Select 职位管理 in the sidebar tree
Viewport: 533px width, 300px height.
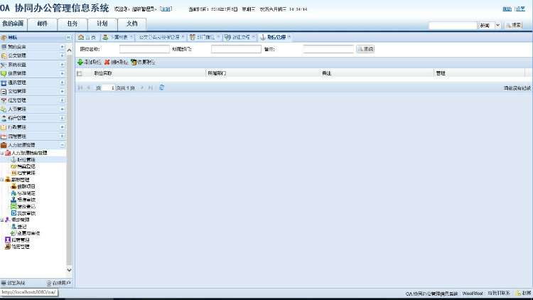coord(26,160)
